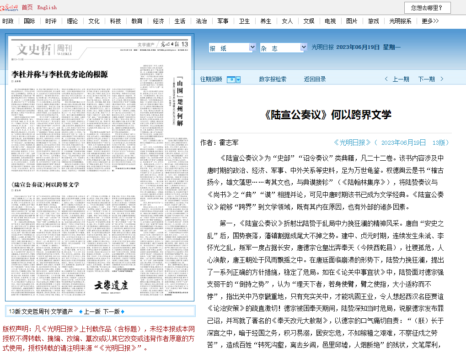The image size is (466, 353).
Task: Open the 文化 navigation tab
Action: [x=94, y=21]
